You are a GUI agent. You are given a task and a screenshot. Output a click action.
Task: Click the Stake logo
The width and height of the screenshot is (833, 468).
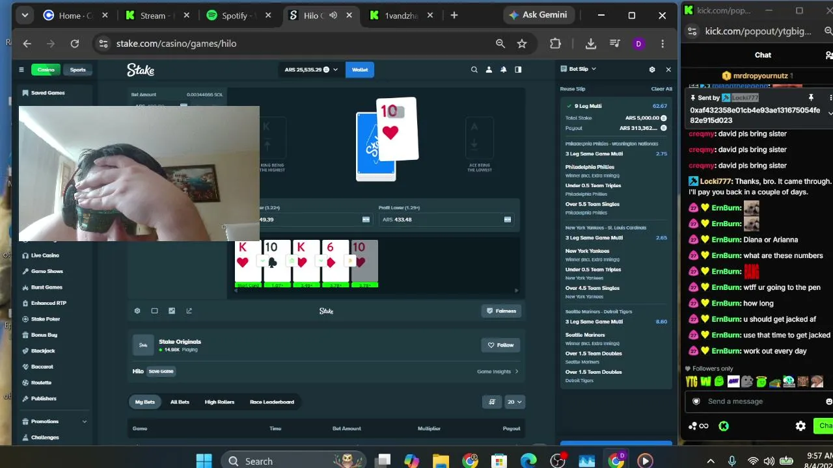coord(141,70)
